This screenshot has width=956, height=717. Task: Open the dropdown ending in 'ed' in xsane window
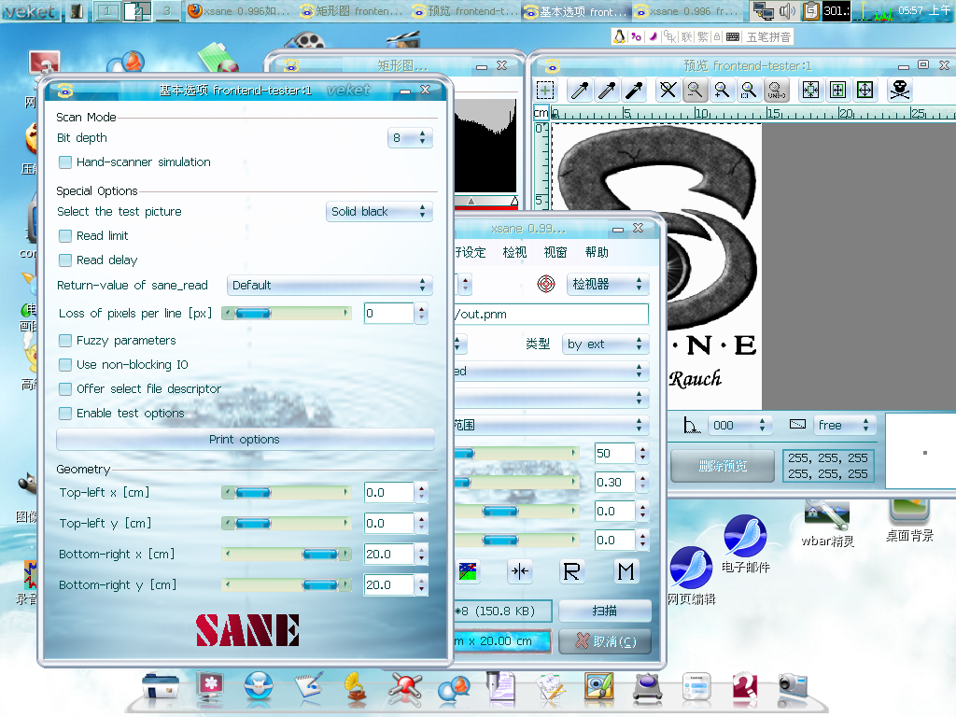click(x=552, y=372)
